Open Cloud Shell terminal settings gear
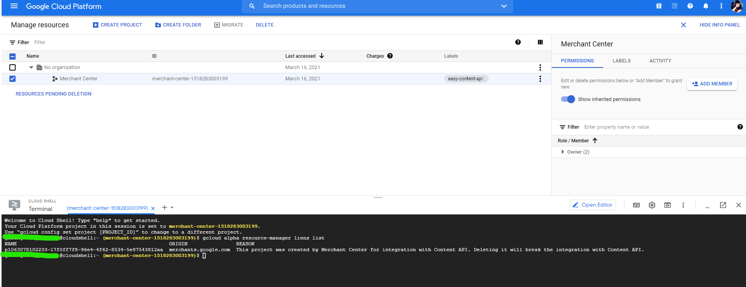Viewport: 746px width, 287px height. 652,205
